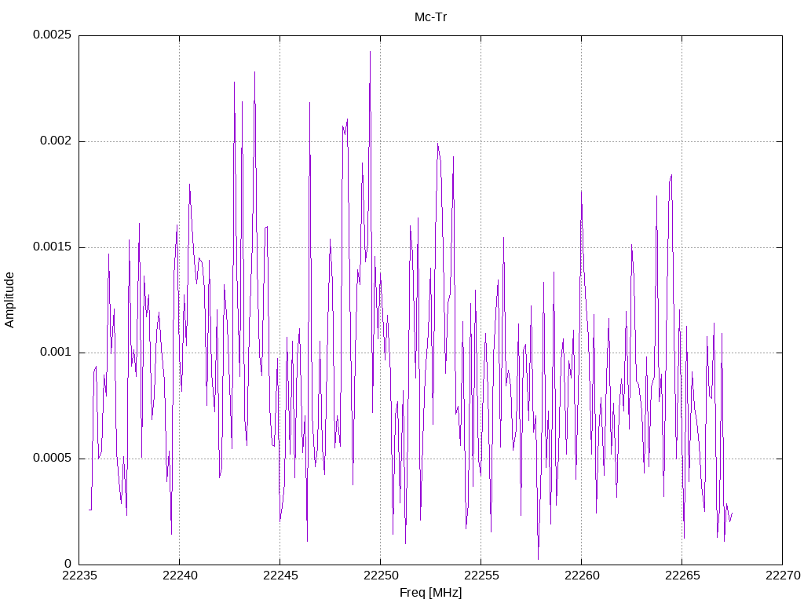Click the 22245 x-axis tick label
Screen dimensions: 804x603
pyautogui.click(x=280, y=576)
